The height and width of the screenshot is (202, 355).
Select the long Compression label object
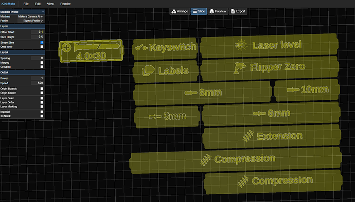tap(236, 160)
